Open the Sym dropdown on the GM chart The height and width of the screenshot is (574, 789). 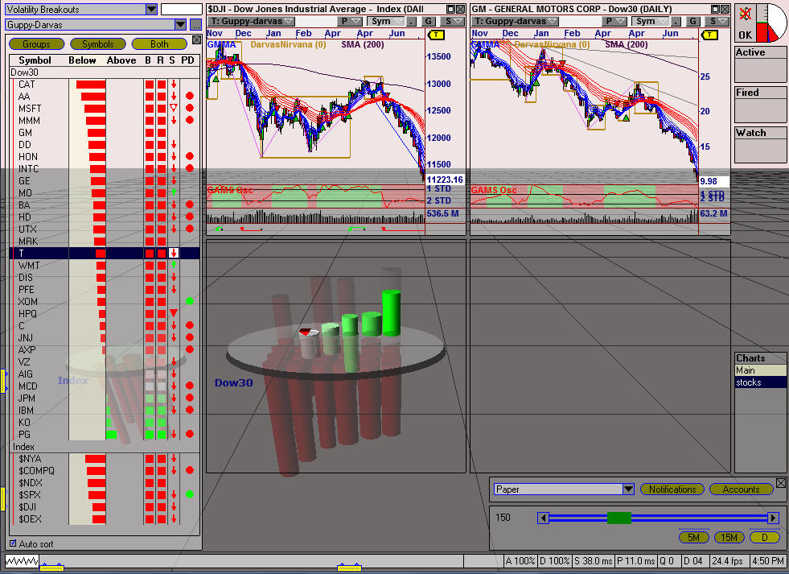(x=649, y=21)
